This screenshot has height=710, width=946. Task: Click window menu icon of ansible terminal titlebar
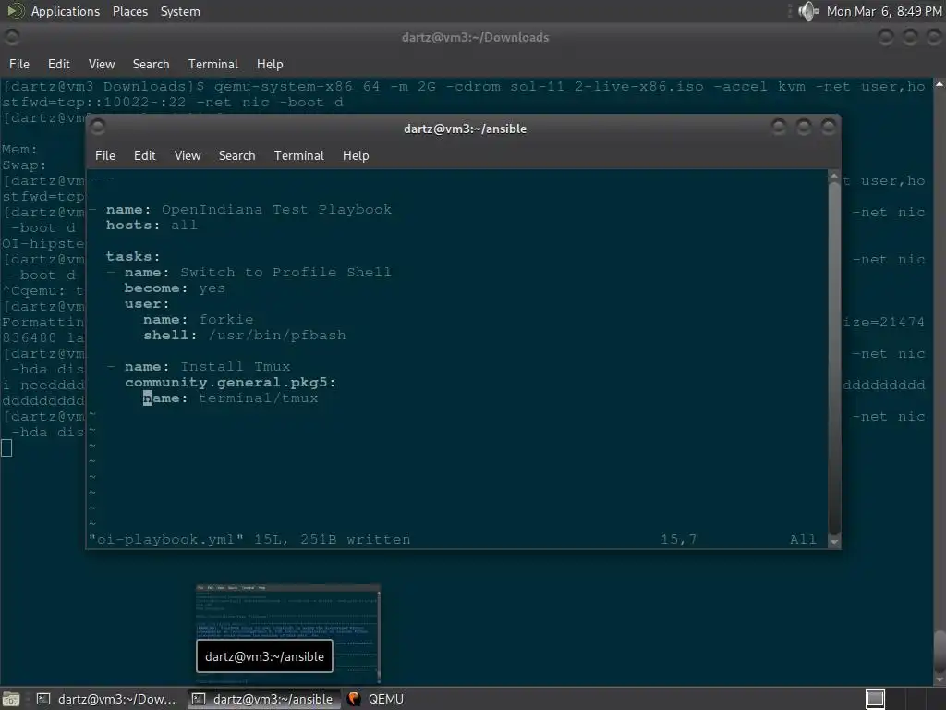pos(98,128)
